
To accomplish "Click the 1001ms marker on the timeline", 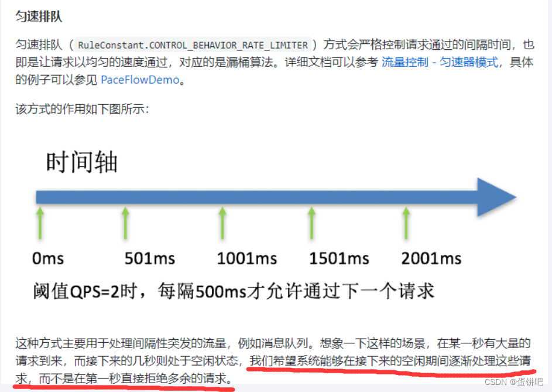I will pos(246,258).
